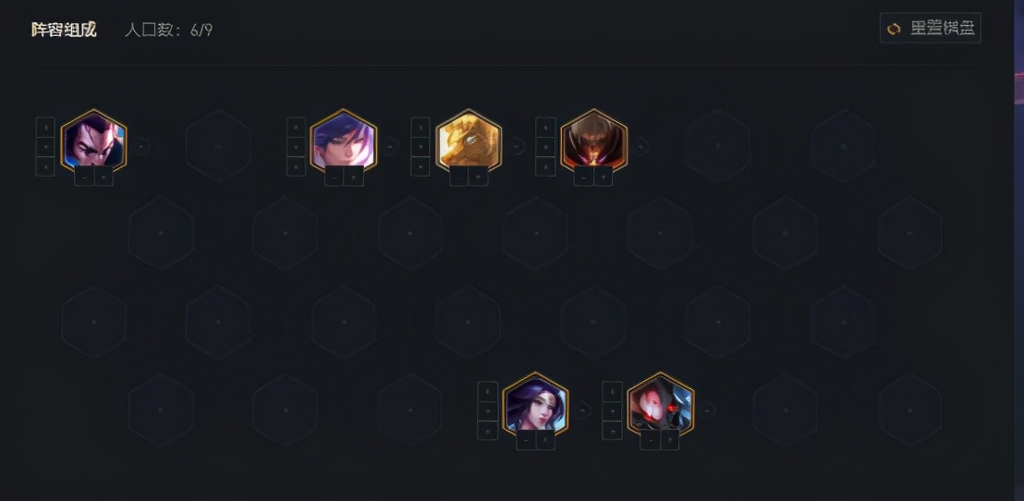Open the bottom item slot beside top-left champion

pos(45,165)
